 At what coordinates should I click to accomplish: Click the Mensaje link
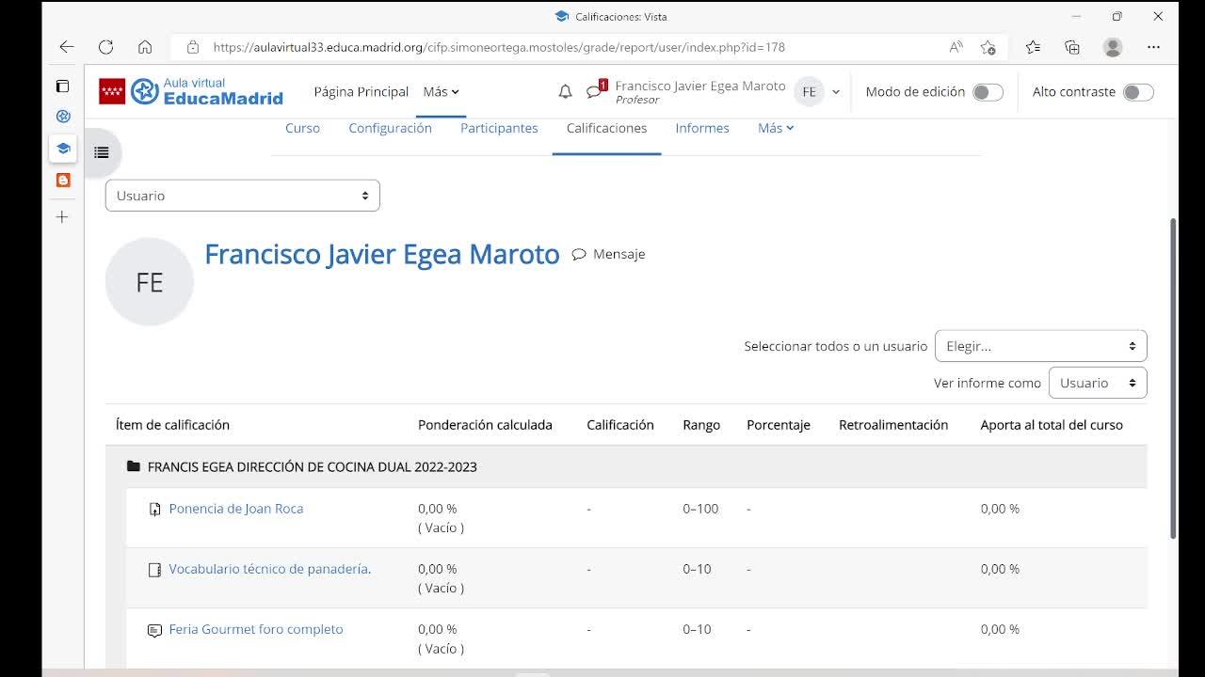(618, 254)
